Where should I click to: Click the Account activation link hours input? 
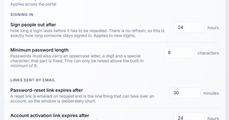coord(189,117)
